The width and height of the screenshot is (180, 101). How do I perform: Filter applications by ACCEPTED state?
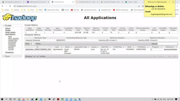click(x=12, y=42)
